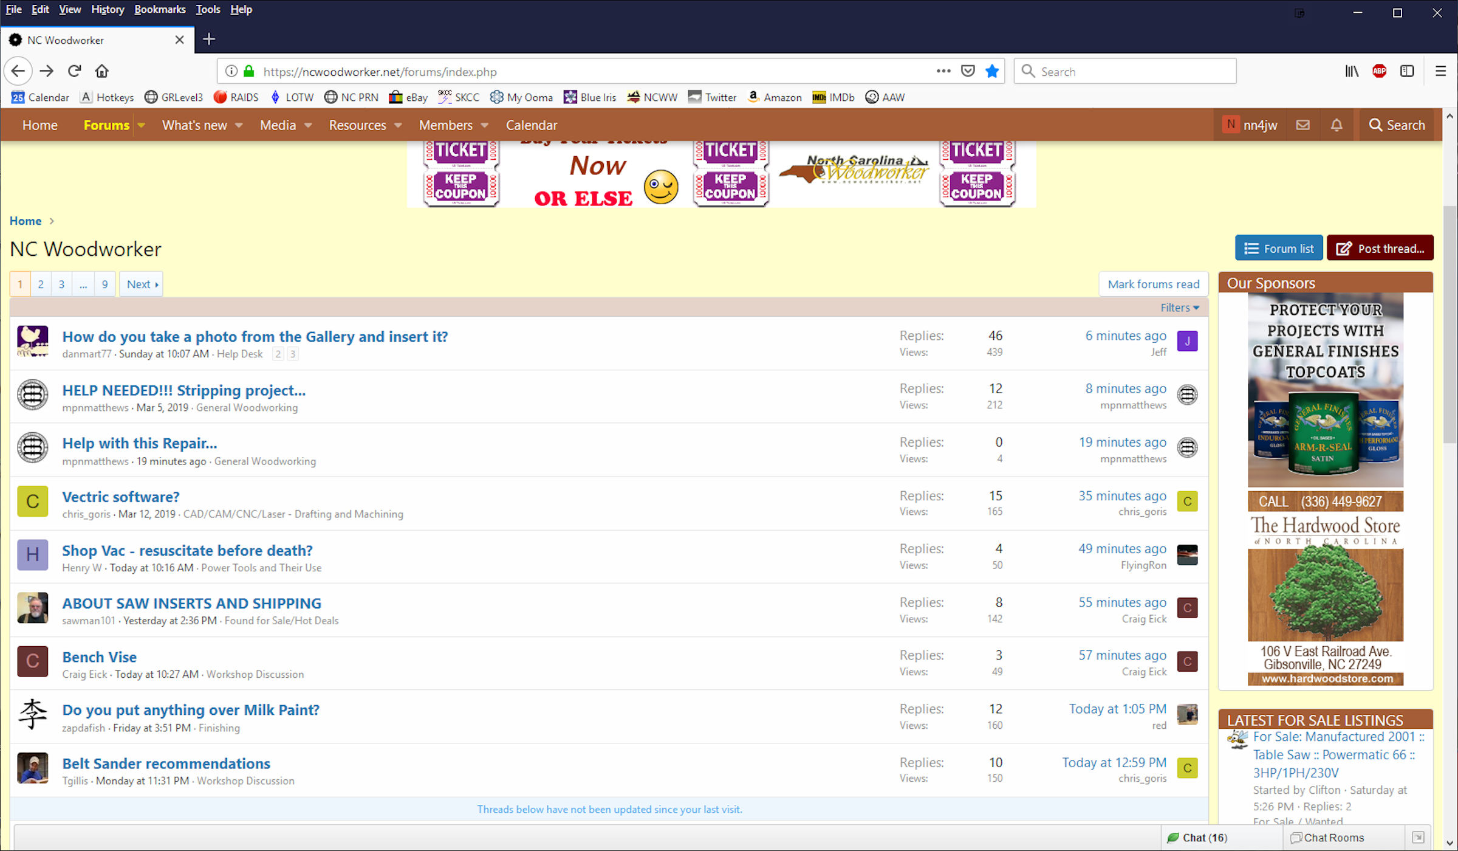Open the File menu
This screenshot has height=851, width=1458.
coord(13,9)
